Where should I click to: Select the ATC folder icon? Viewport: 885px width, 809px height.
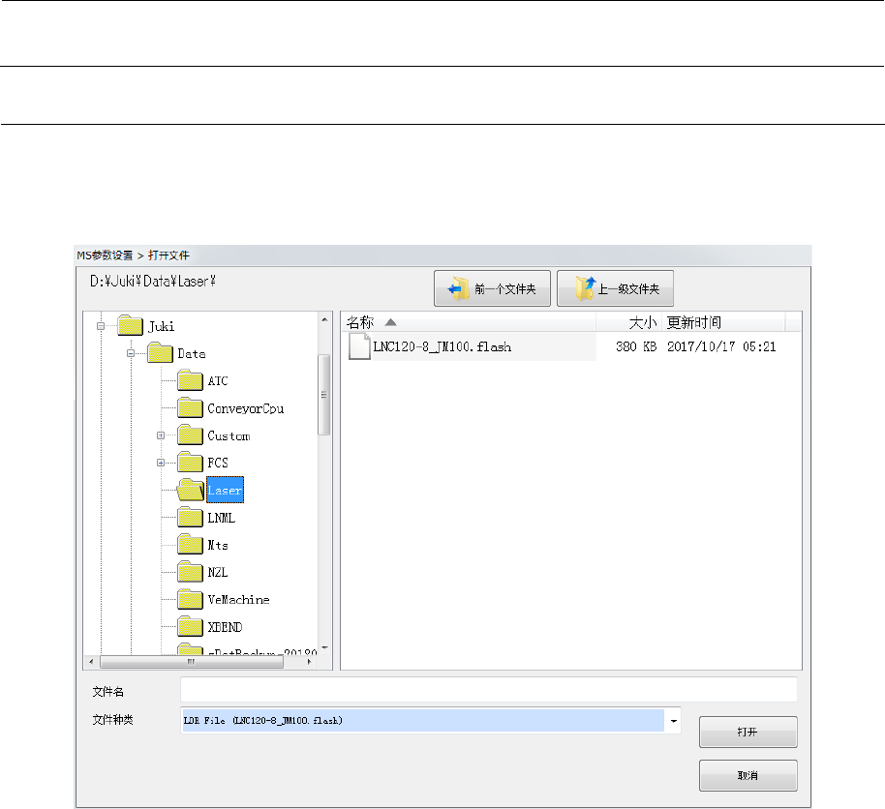[x=190, y=381]
